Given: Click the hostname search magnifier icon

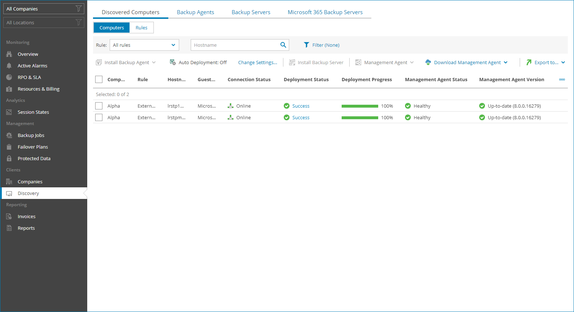Looking at the screenshot, I should tap(283, 45).
